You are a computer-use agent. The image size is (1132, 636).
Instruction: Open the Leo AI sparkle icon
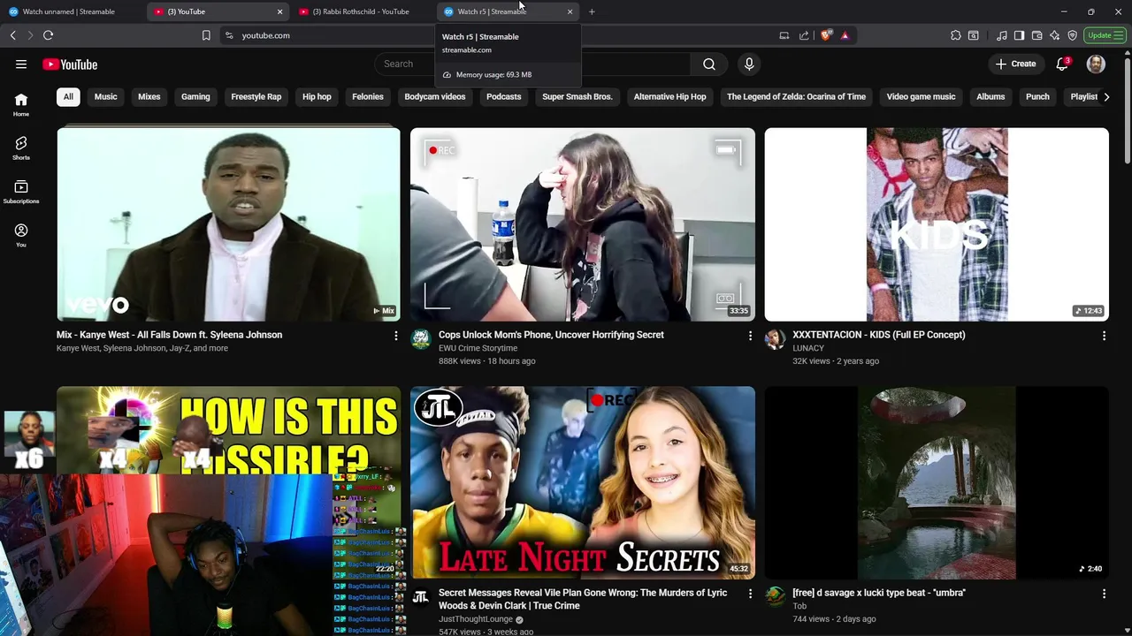tap(1054, 35)
